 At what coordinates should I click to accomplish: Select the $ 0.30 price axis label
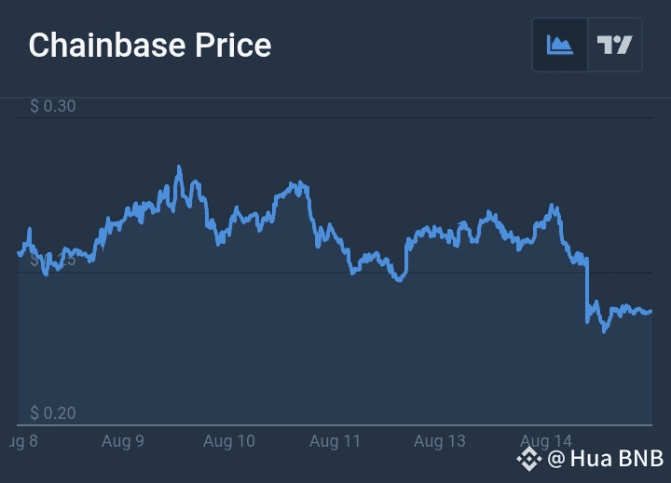tap(53, 106)
